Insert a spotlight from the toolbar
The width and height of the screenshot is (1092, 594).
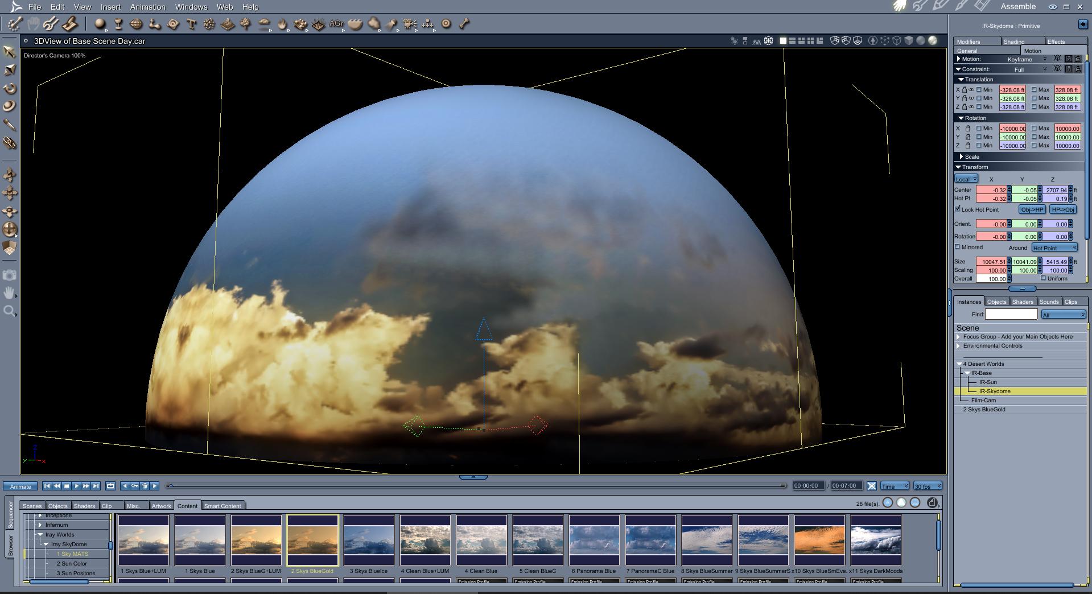coord(392,24)
